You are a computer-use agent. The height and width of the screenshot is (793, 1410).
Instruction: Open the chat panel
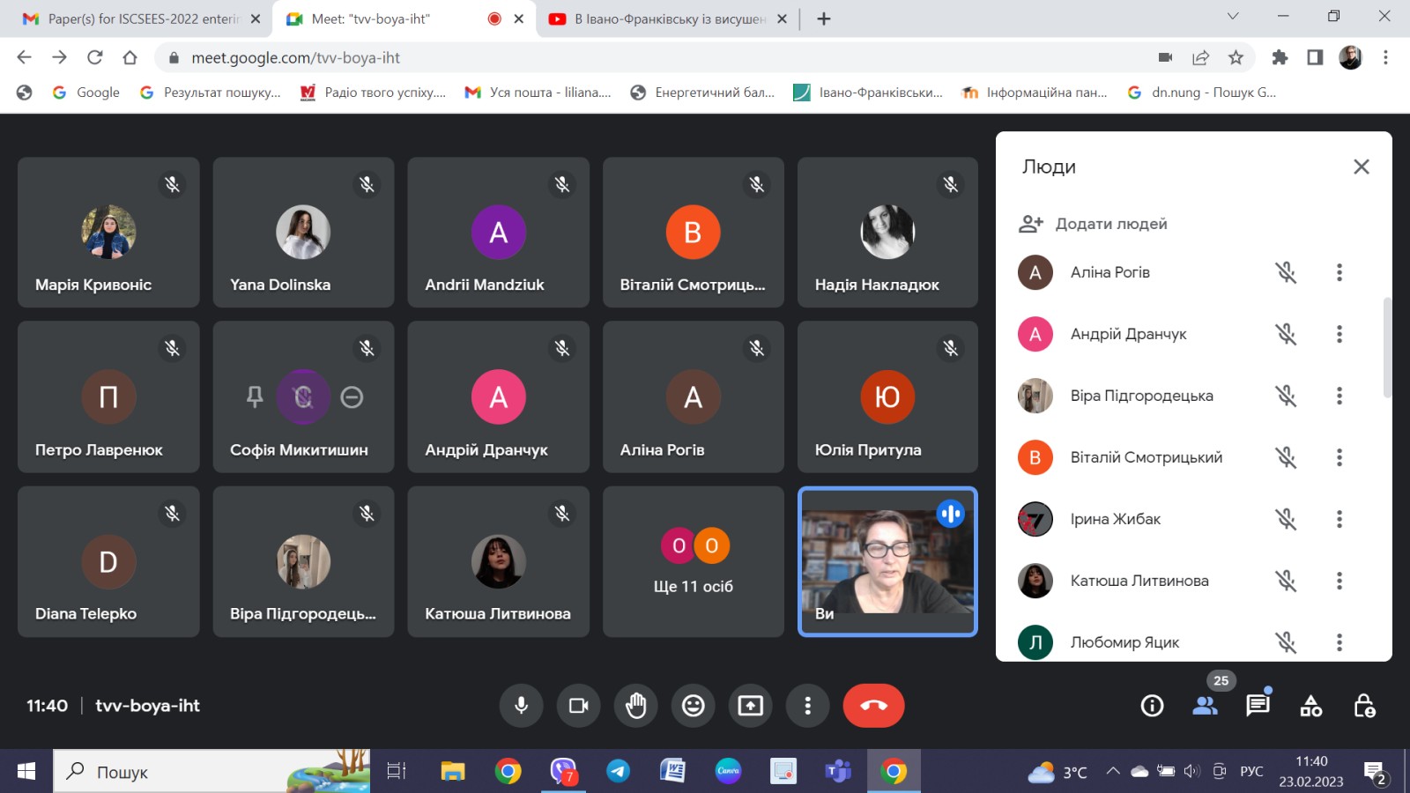tap(1258, 705)
